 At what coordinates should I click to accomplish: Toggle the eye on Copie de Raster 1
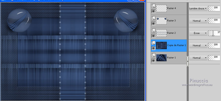click(x=153, y=48)
